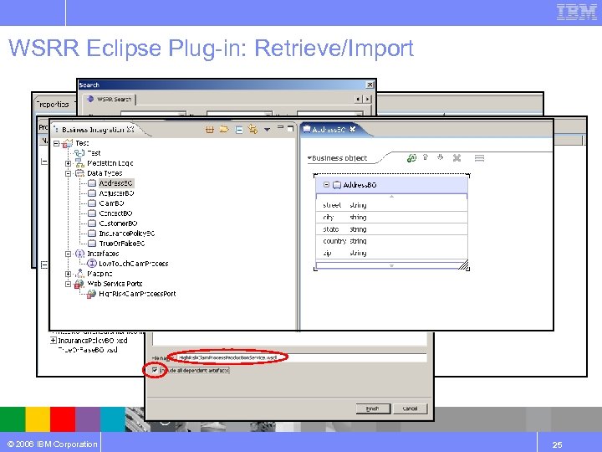The image size is (602, 452).
Task: Expand InsurancePolicyBO.xsd in the back window
Action: (54, 341)
